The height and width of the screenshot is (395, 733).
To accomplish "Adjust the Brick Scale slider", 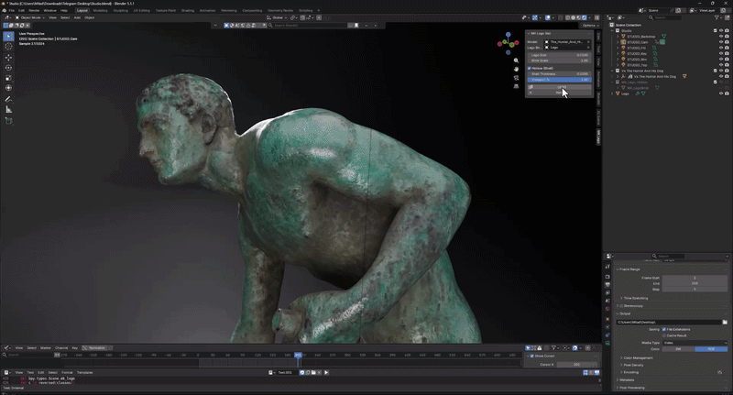I will (560, 60).
